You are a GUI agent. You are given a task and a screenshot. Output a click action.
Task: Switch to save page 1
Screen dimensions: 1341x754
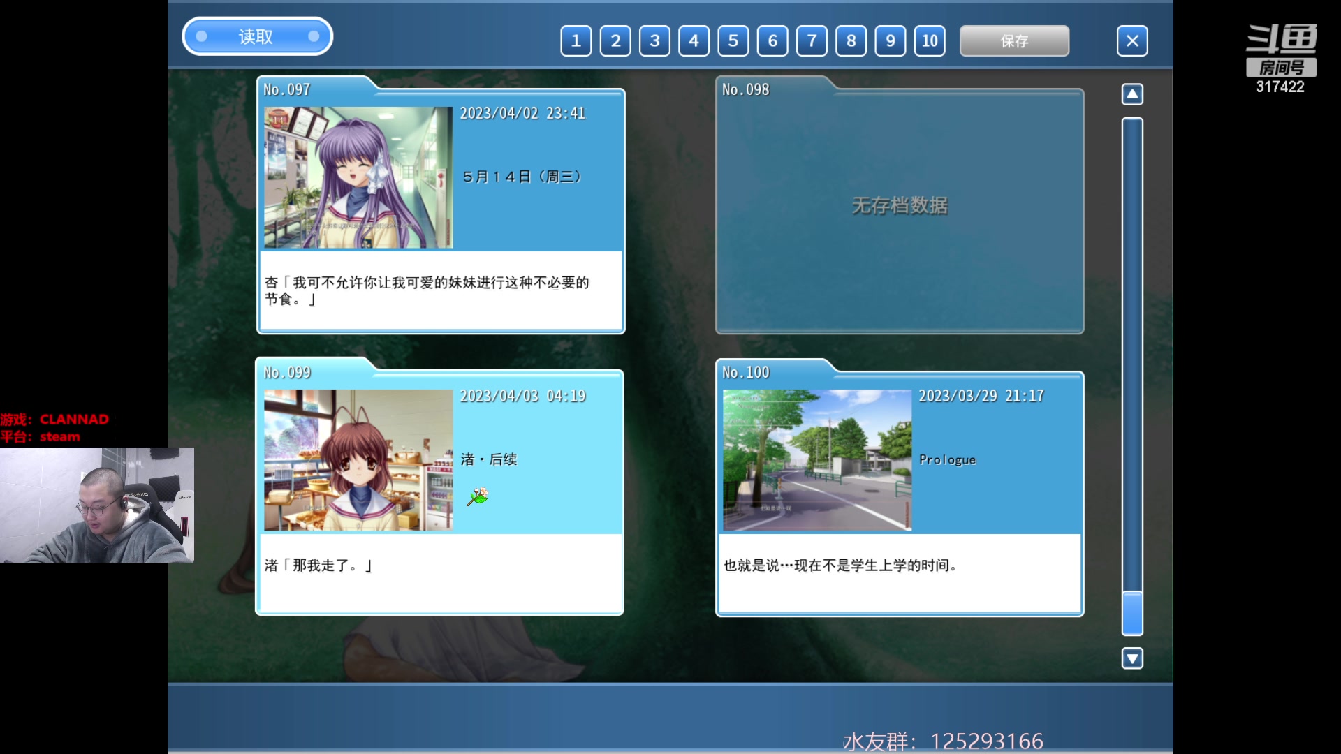click(x=576, y=40)
